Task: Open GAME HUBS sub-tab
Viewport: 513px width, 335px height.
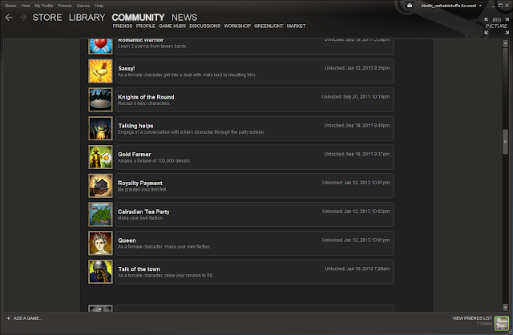Action: point(172,26)
